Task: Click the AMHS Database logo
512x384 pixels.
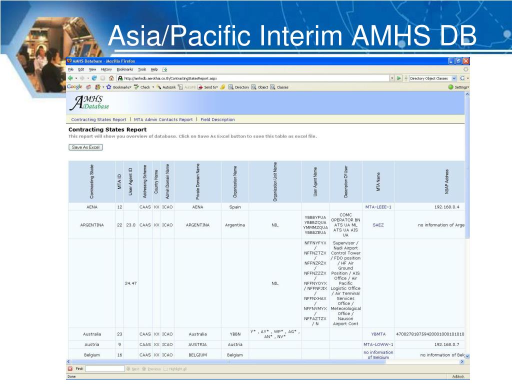Action: pyautogui.click(x=89, y=102)
